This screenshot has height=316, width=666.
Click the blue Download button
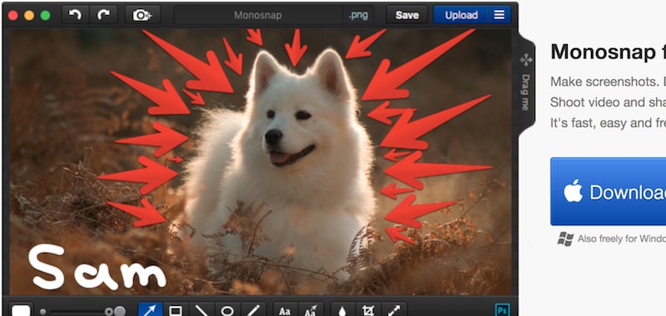click(x=609, y=191)
